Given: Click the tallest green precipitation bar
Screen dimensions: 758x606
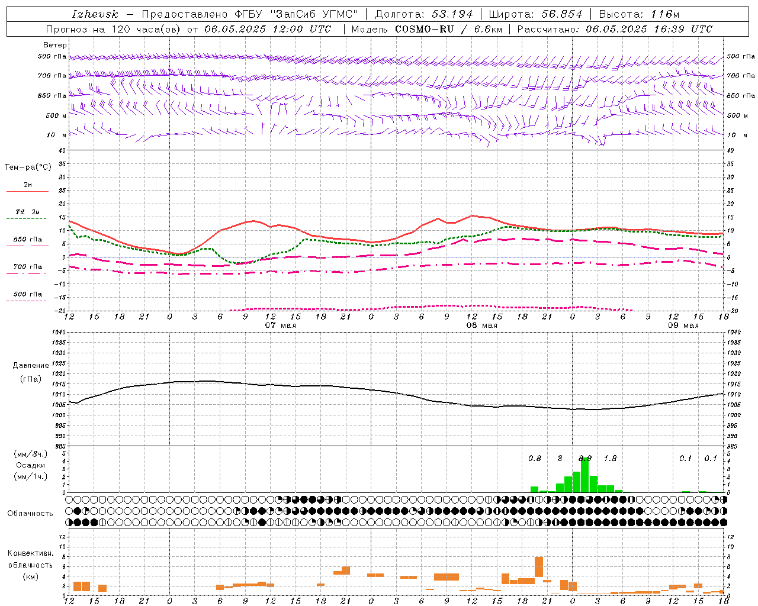Looking at the screenshot, I should [x=585, y=475].
